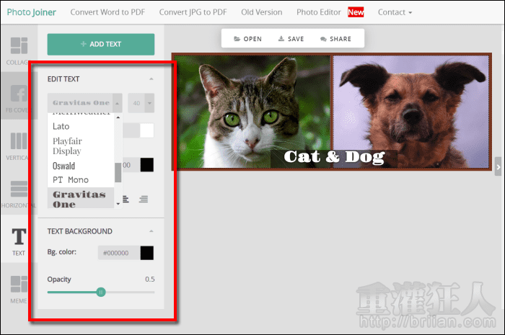Click the black Bg. color swatch

click(x=147, y=253)
